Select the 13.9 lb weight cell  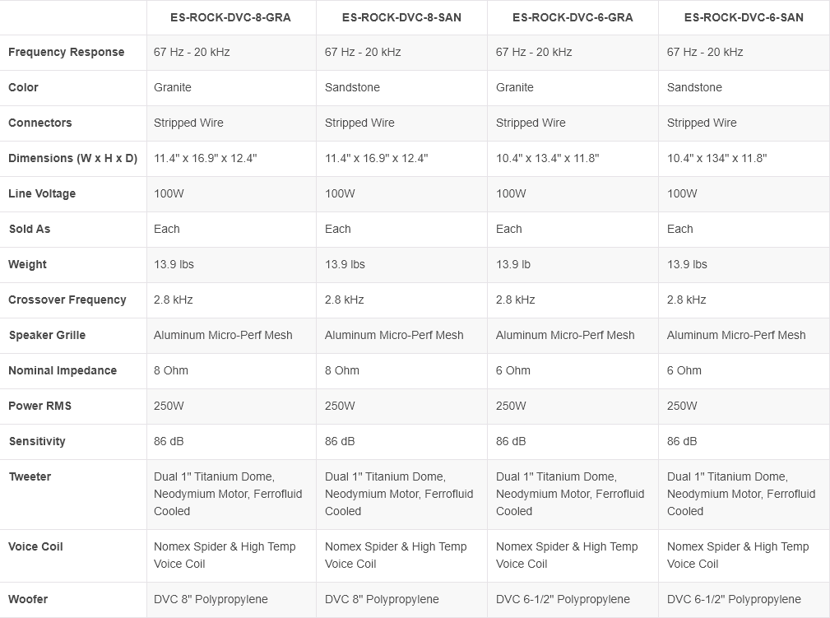click(513, 264)
